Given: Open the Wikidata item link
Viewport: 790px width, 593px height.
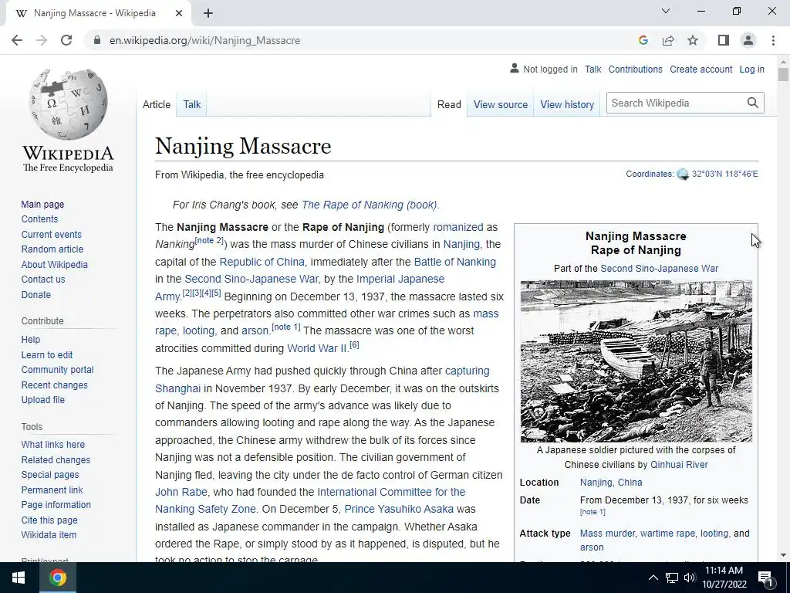Looking at the screenshot, I should click(49, 534).
